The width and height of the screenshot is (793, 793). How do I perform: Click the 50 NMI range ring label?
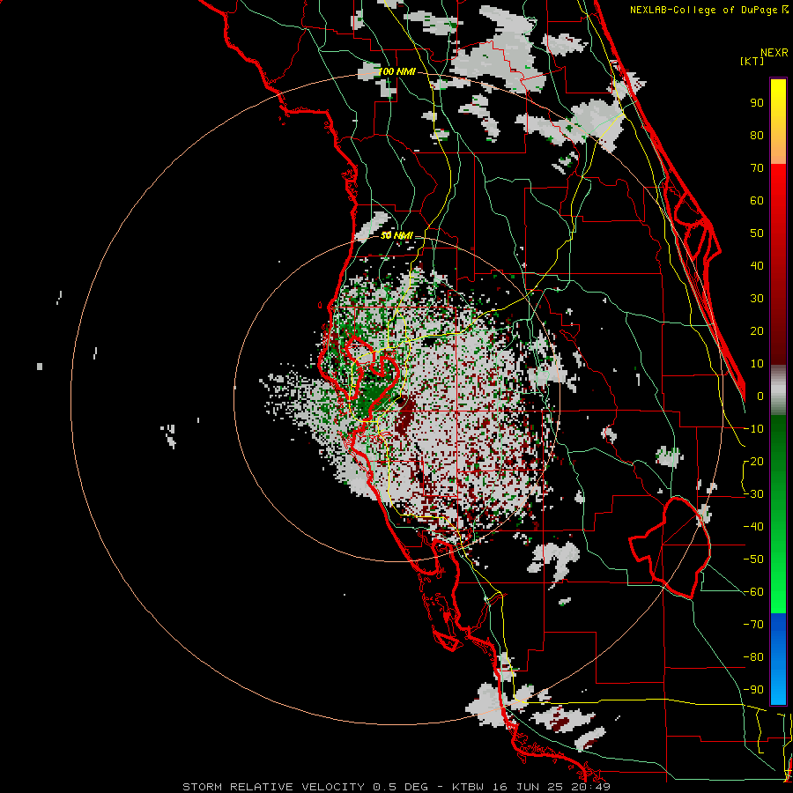click(396, 235)
